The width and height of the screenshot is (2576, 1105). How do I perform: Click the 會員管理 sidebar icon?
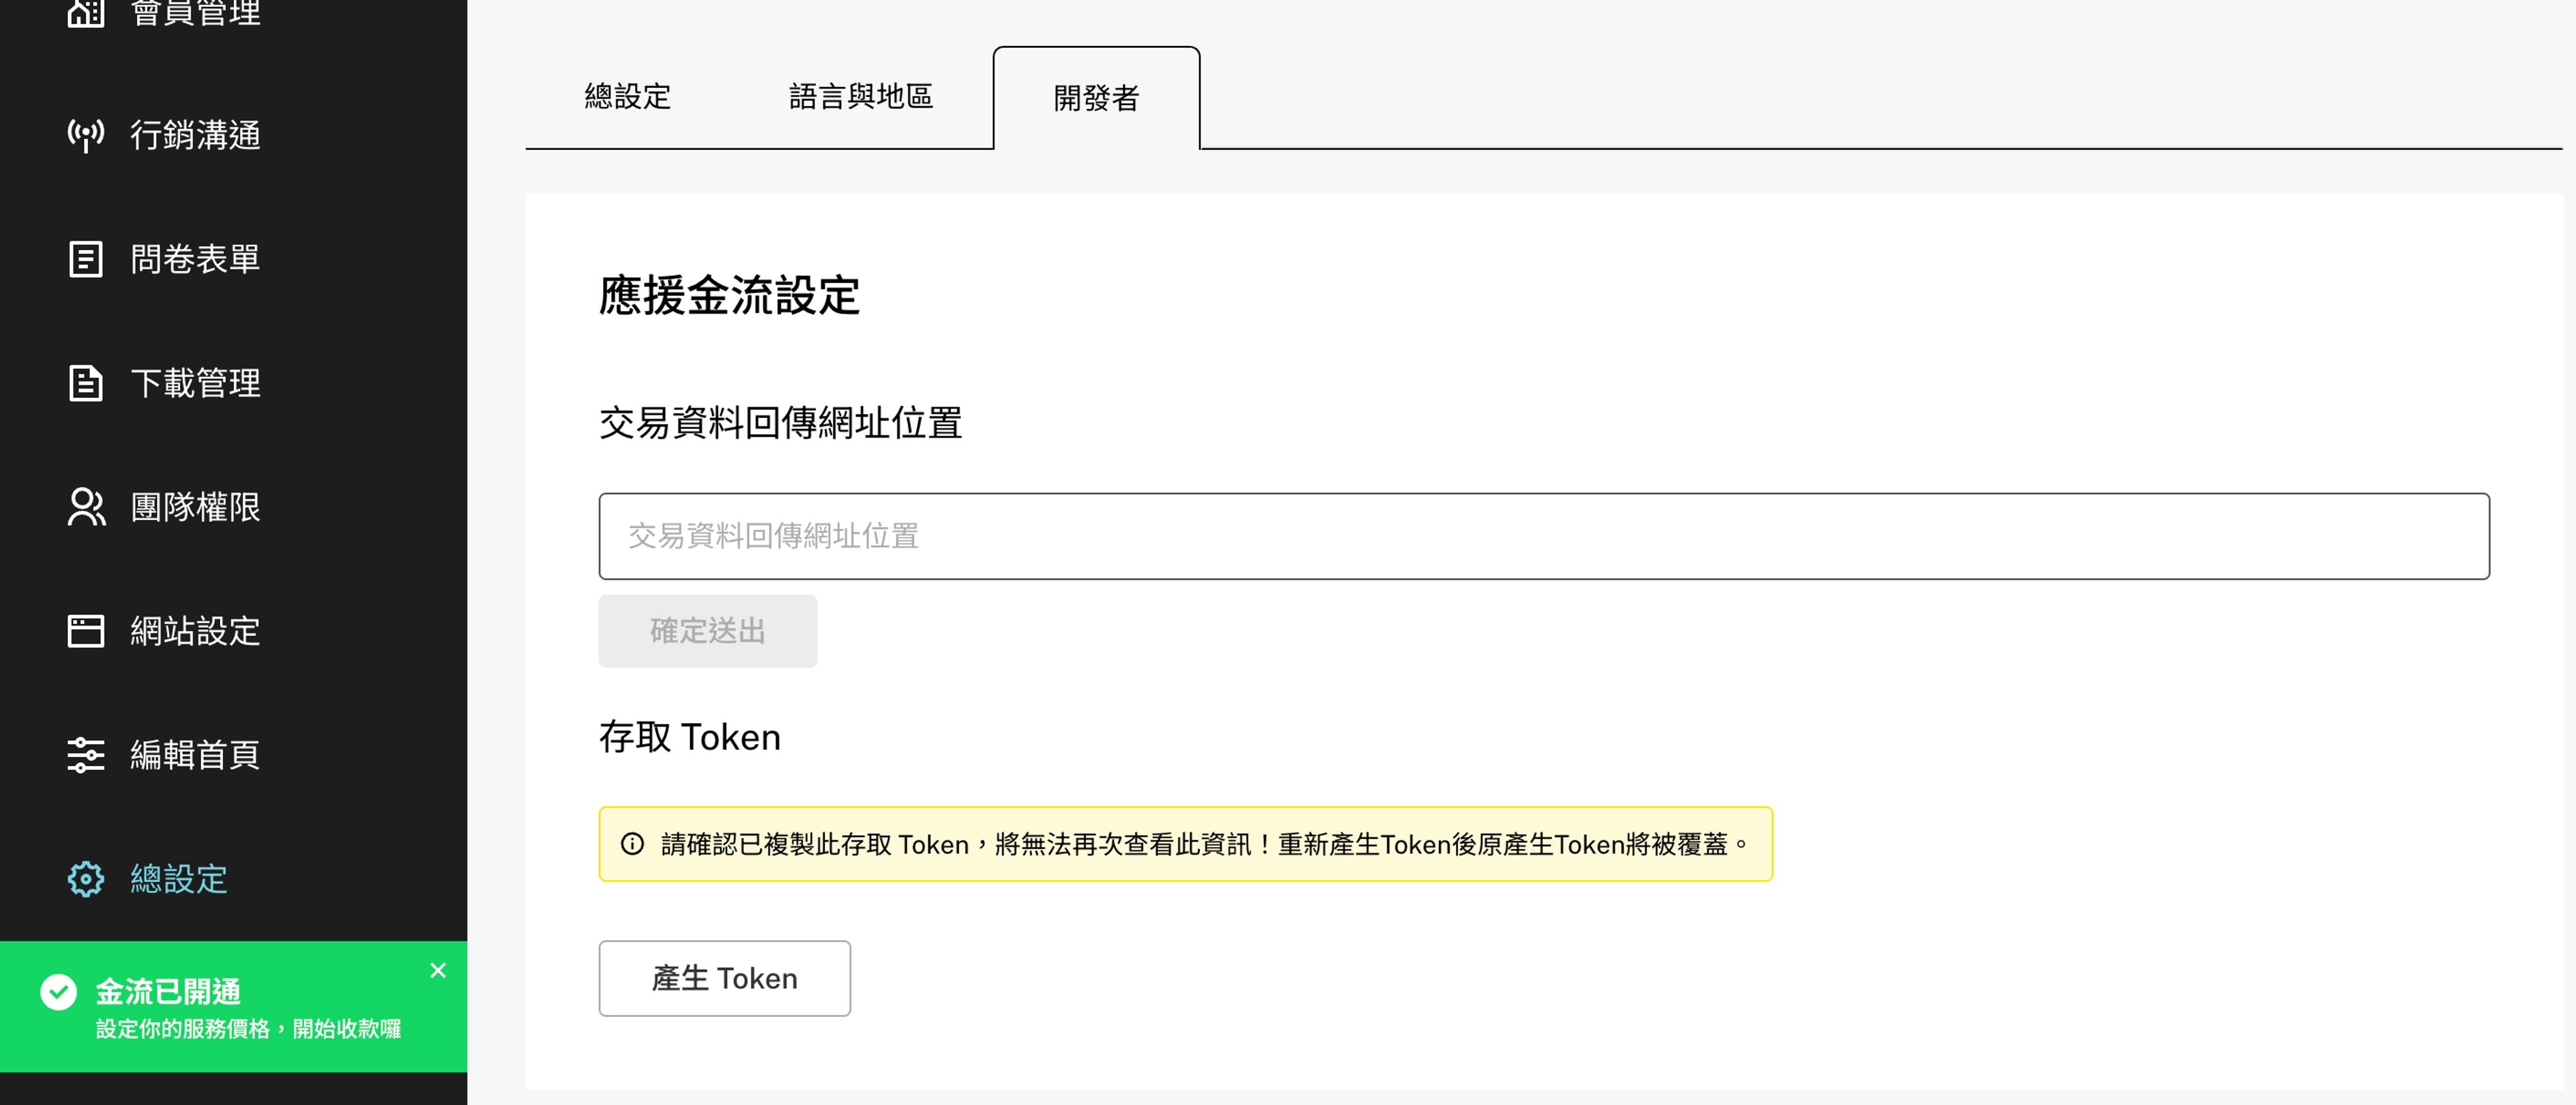click(x=86, y=13)
